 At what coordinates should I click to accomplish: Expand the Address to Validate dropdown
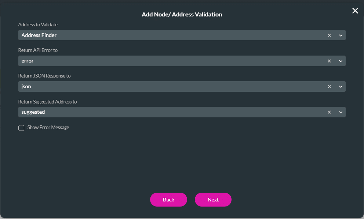[341, 35]
